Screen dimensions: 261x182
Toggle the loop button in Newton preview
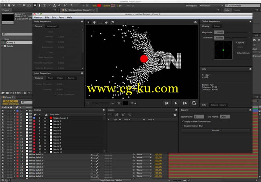(194, 103)
